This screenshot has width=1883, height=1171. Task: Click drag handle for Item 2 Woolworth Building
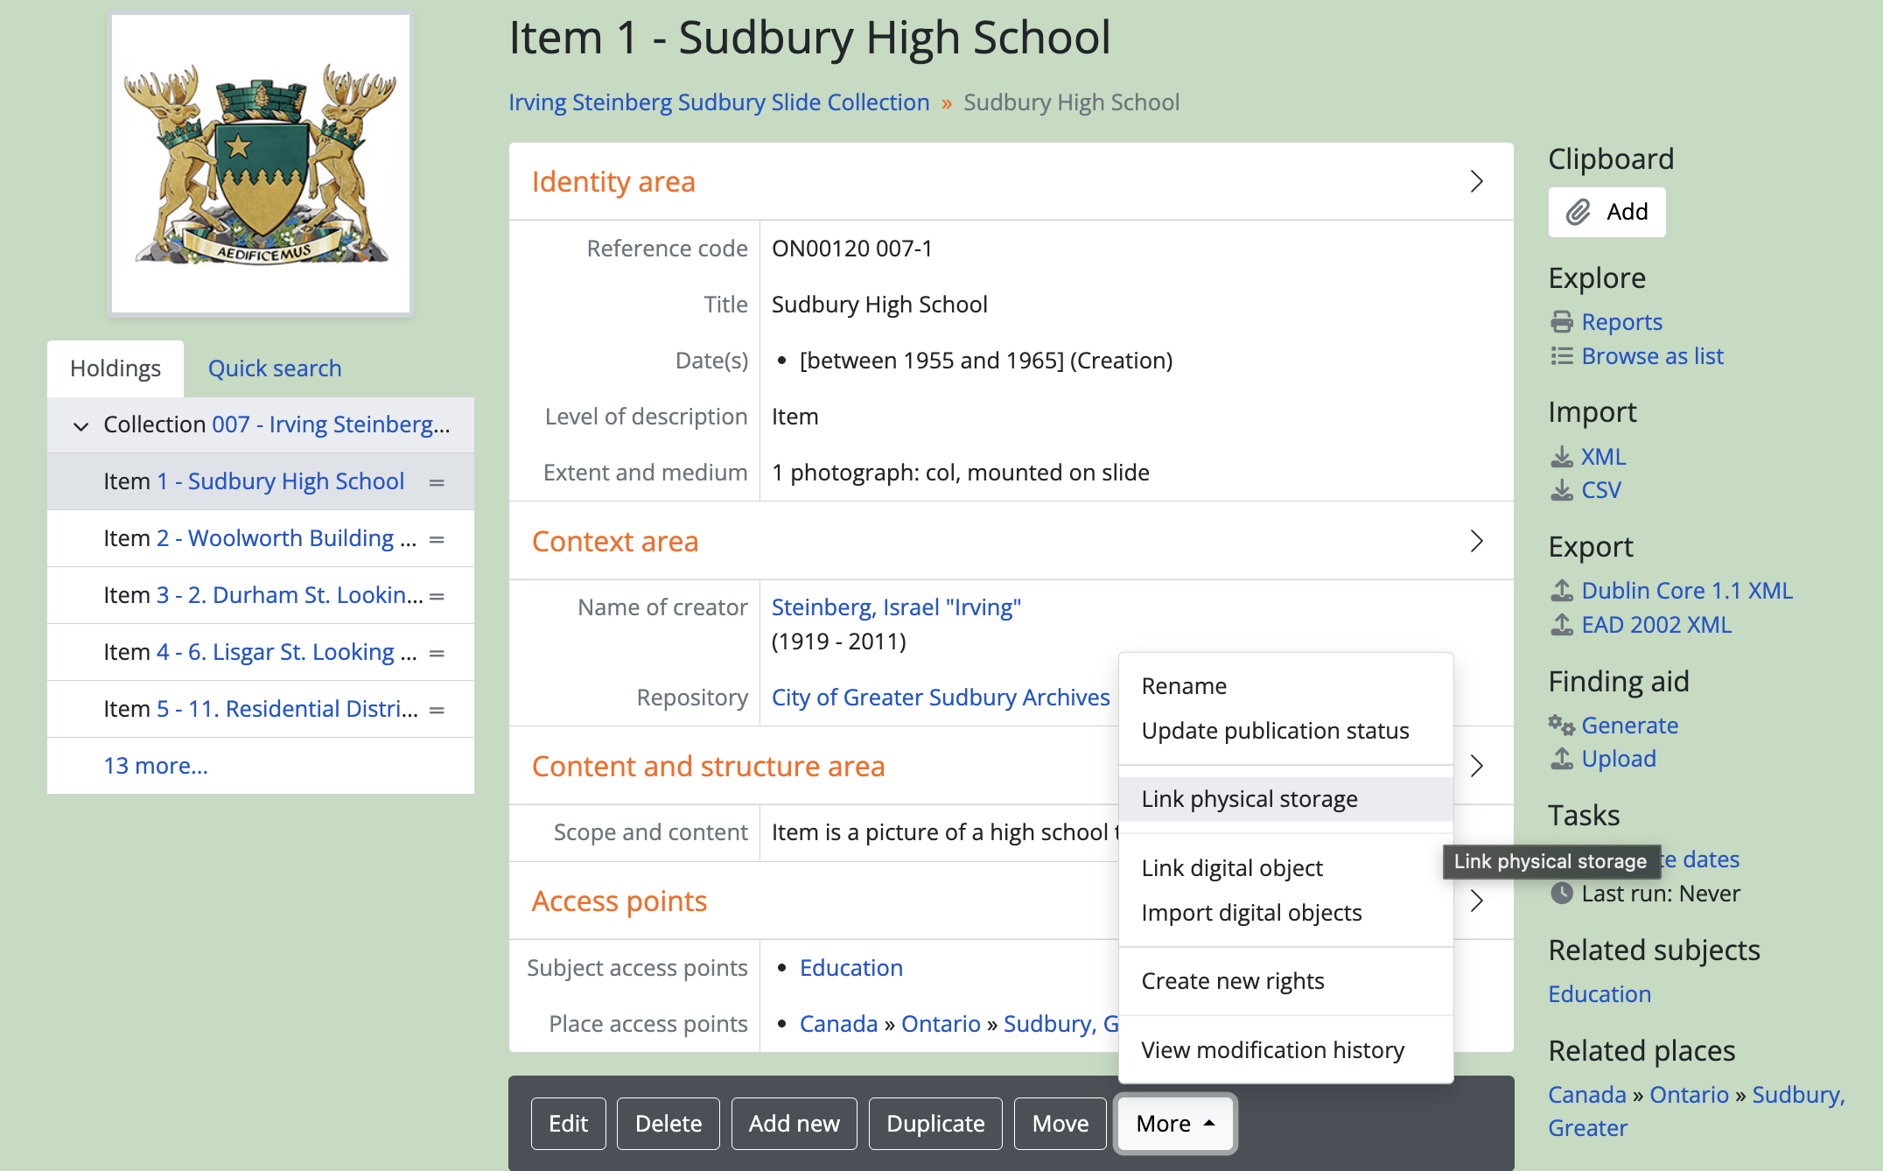point(437,539)
